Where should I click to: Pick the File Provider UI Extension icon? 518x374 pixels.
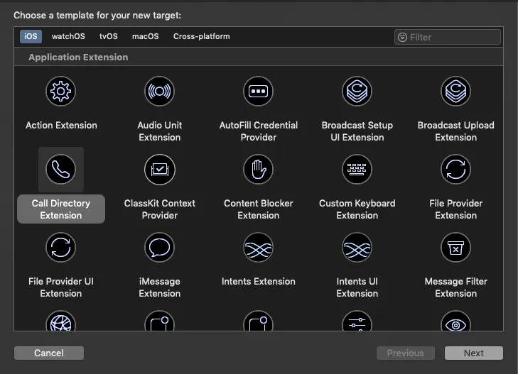point(61,248)
